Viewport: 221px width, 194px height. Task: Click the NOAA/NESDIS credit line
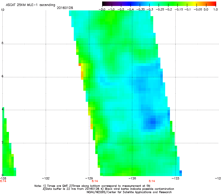[x=129, y=192]
